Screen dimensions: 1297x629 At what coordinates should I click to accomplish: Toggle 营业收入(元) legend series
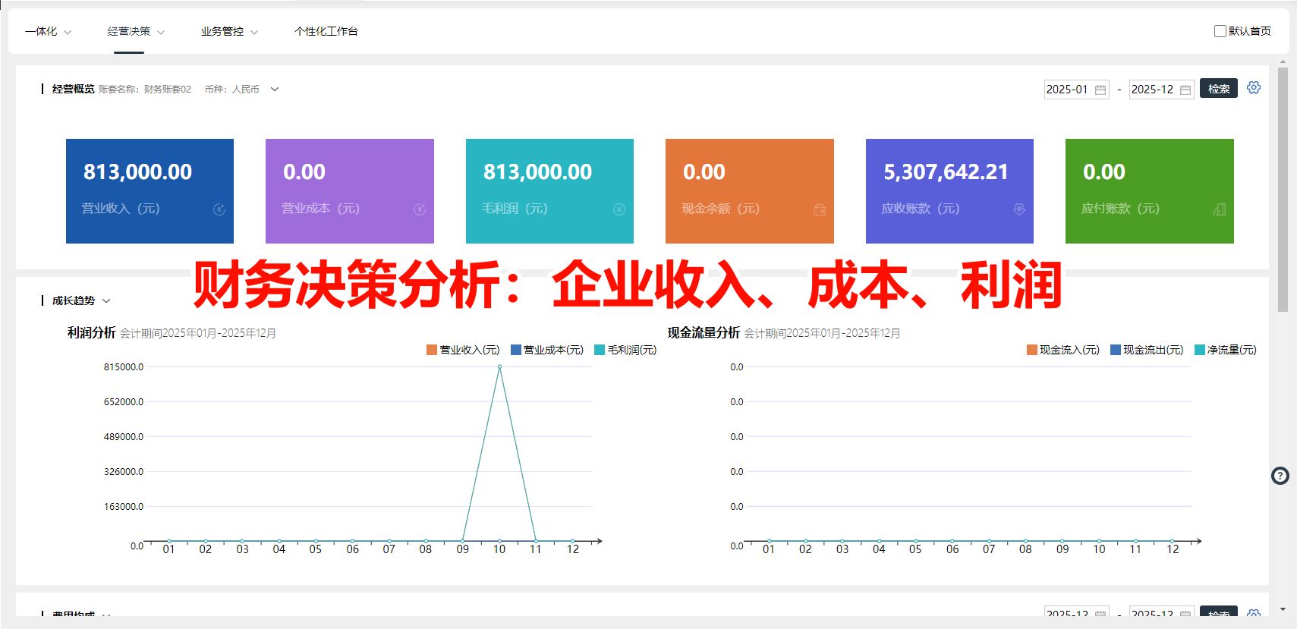pyautogui.click(x=463, y=350)
